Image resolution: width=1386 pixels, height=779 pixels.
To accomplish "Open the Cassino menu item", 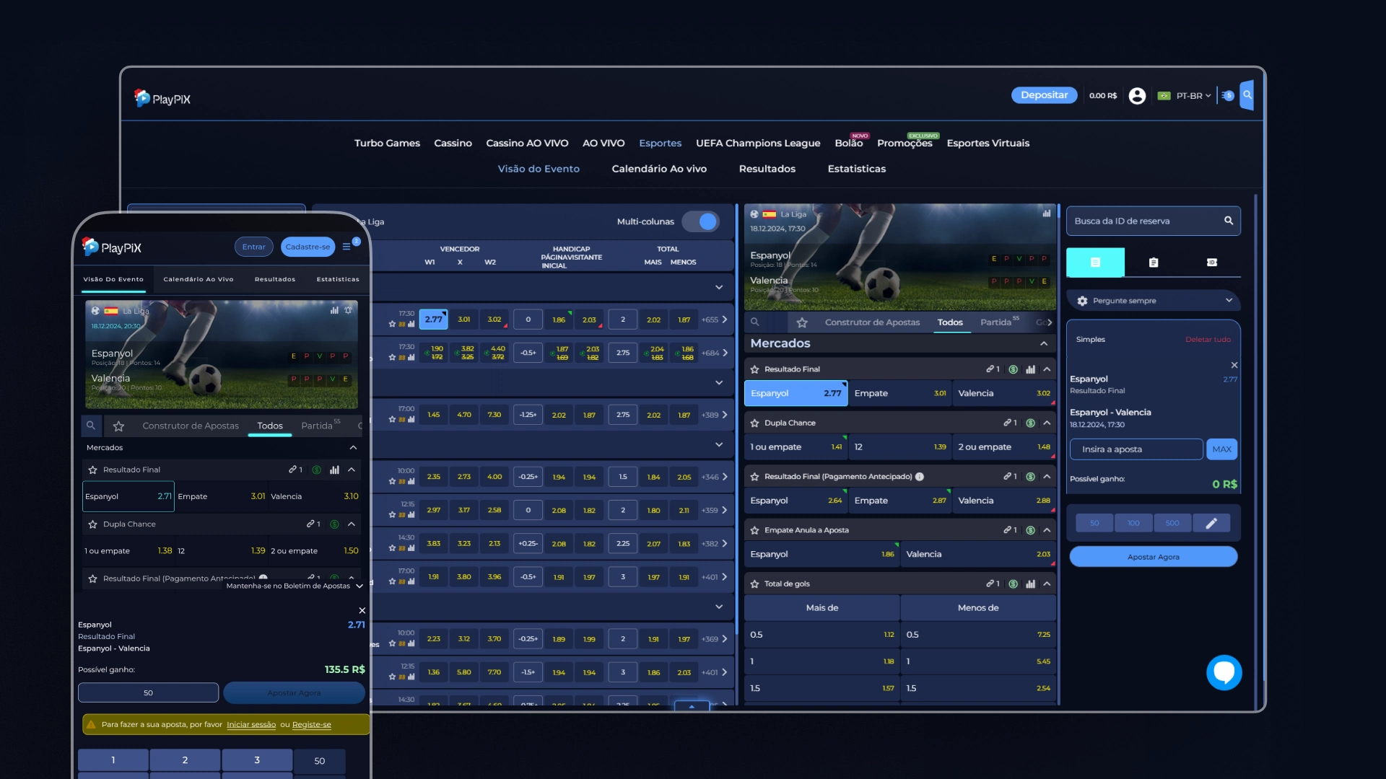I will (453, 143).
